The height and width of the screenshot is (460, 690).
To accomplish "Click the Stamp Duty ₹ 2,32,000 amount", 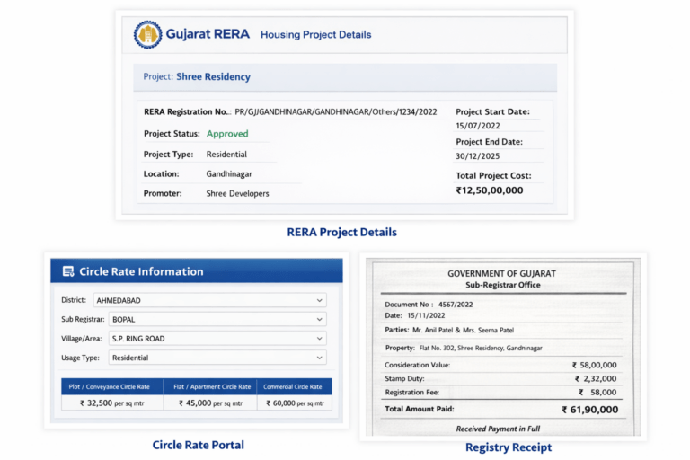I will [x=596, y=378].
